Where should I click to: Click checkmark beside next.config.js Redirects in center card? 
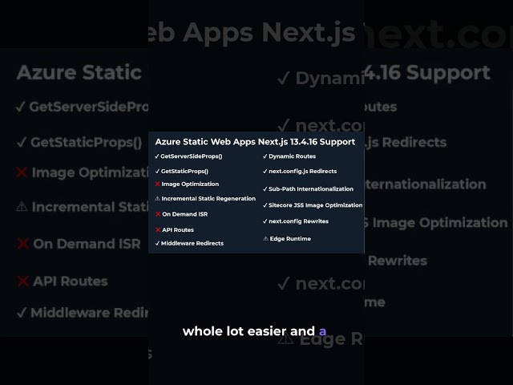coord(265,171)
